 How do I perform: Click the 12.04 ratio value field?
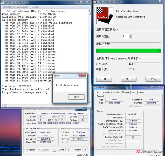[145, 64]
